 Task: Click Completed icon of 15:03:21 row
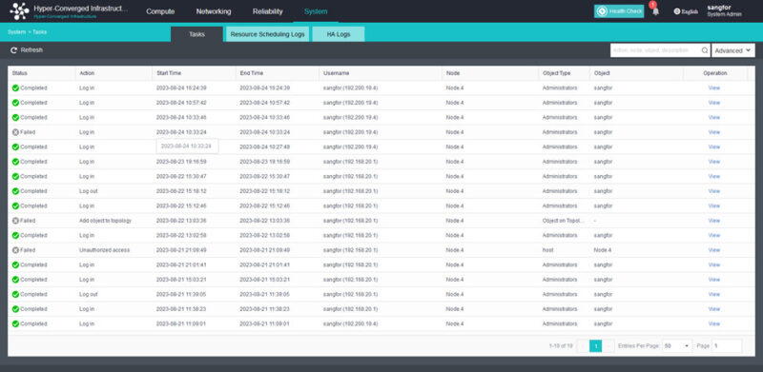tap(15, 280)
